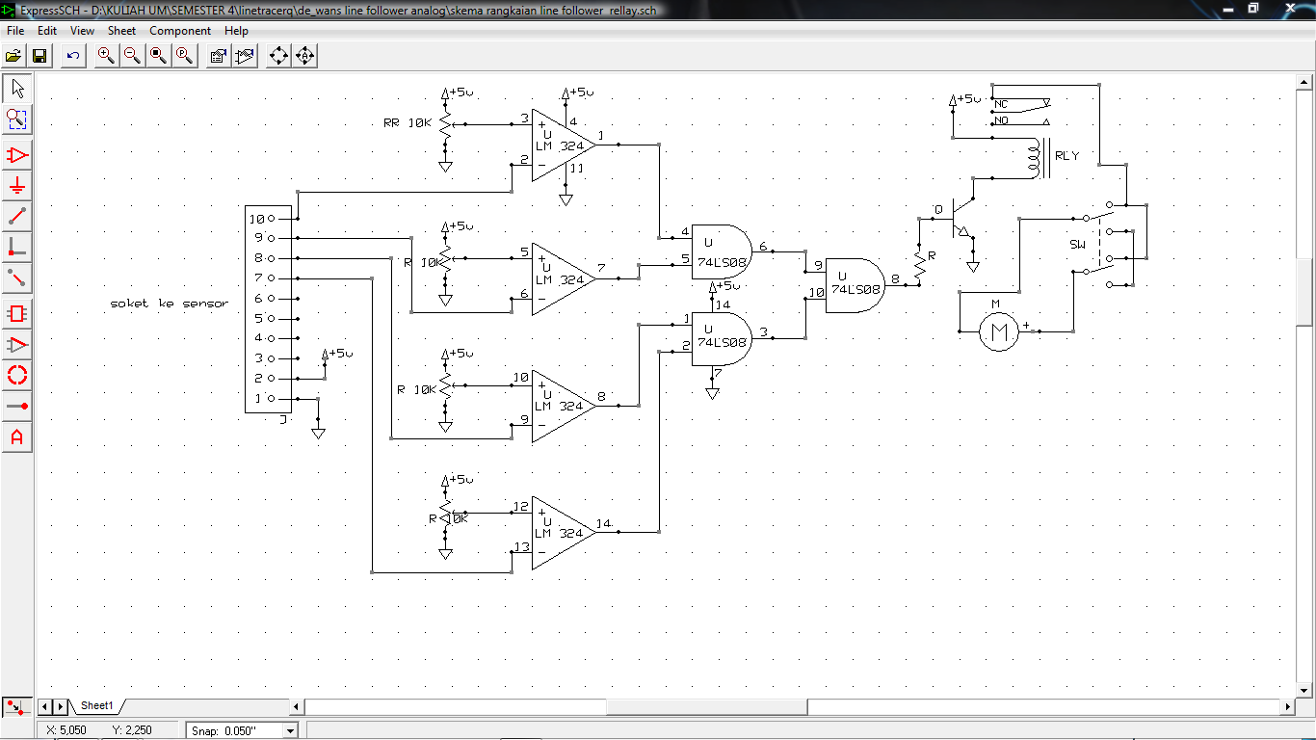Screen dimensions: 1316x740
Task: Open the Sheet menu
Action: point(121,31)
